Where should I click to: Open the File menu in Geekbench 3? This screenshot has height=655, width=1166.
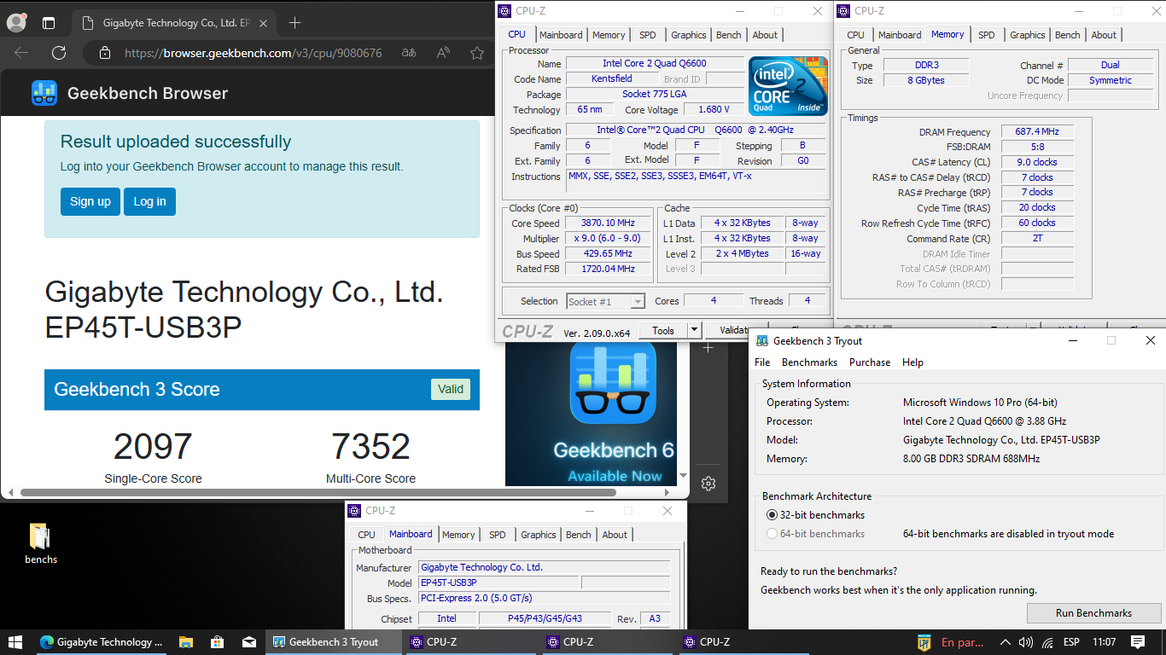762,362
